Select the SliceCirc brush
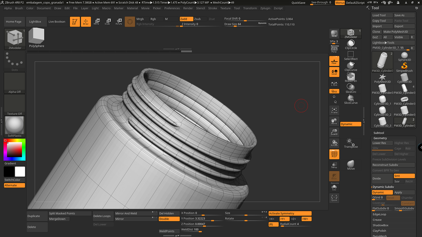Image resolution: width=422 pixels, height=237 pixels. [x=351, y=88]
